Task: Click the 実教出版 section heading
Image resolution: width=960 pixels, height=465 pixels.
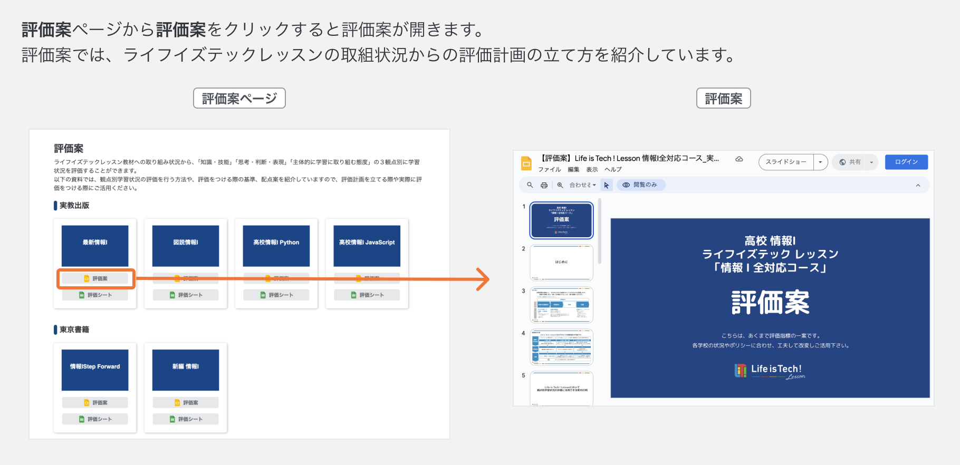Action: pos(74,206)
